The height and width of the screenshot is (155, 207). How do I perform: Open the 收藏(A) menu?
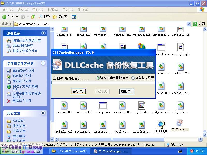[53, 10]
